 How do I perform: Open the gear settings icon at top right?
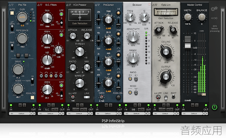pos(214,9)
